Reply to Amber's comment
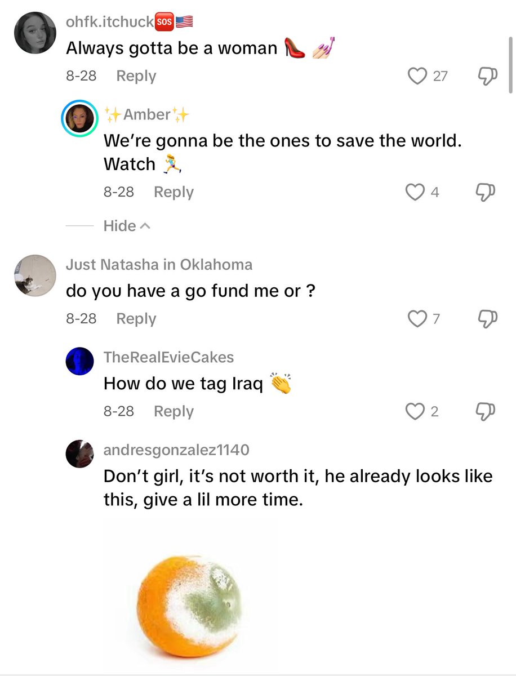 [x=174, y=192]
